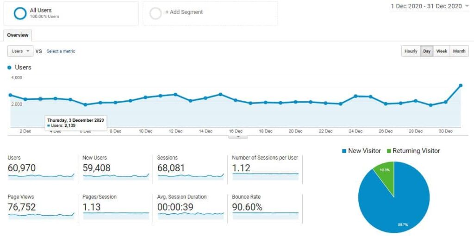
Task: Click the Returning Visitor green legend square
Action: pos(388,151)
